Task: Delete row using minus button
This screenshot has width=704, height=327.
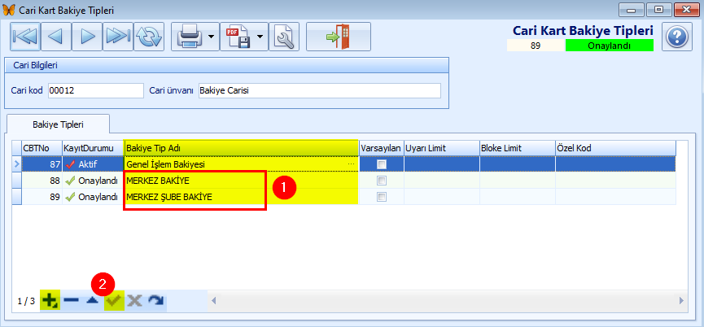Action: tap(71, 301)
